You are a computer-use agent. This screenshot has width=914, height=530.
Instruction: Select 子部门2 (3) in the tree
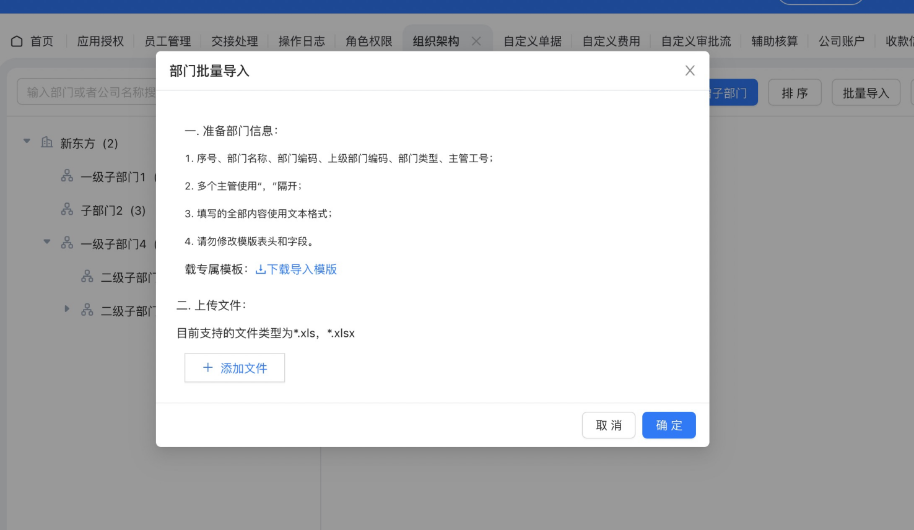[x=113, y=211]
